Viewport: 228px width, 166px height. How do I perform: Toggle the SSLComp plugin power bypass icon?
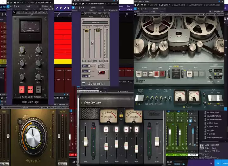8,6
